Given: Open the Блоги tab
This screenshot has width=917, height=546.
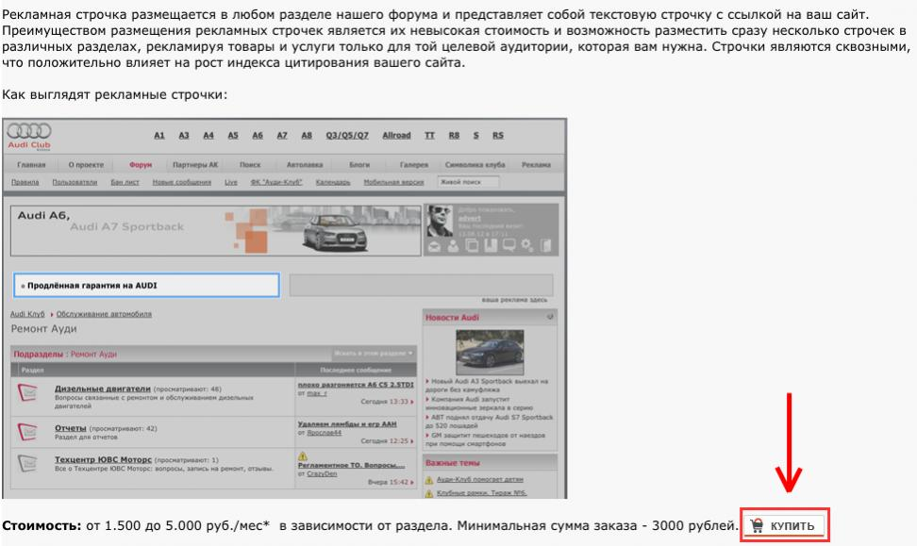Looking at the screenshot, I should click(359, 165).
